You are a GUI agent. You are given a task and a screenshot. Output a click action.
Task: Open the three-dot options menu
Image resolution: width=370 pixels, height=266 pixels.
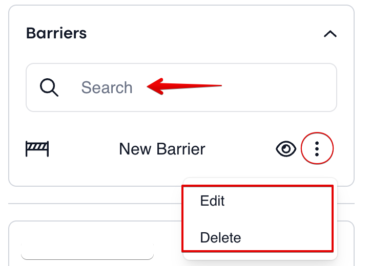(x=317, y=149)
